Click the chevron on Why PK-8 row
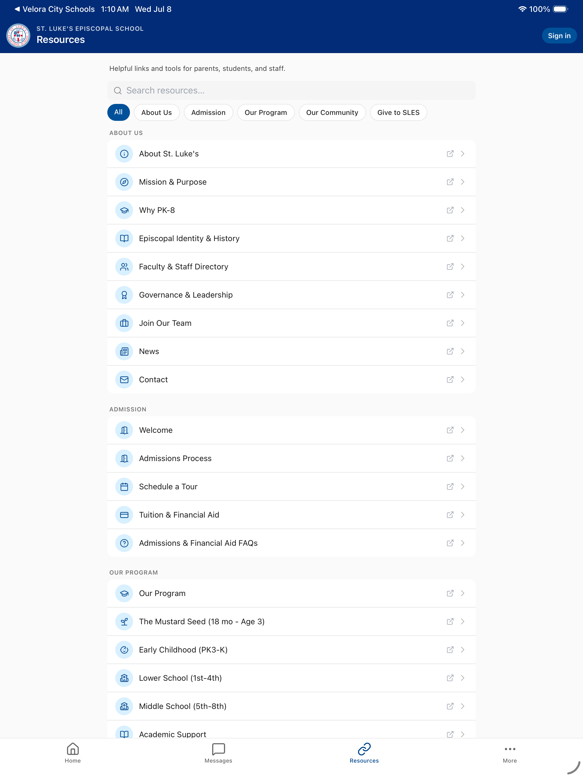The height and width of the screenshot is (777, 583). (463, 210)
